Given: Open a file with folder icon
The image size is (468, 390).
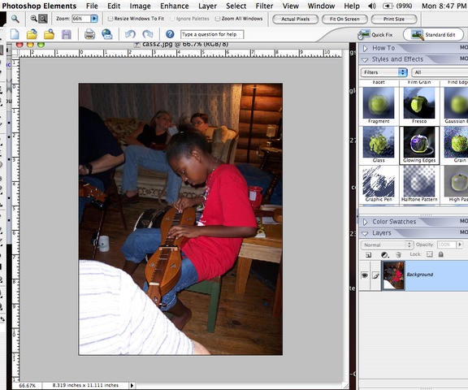Looking at the screenshot, I should 32,34.
